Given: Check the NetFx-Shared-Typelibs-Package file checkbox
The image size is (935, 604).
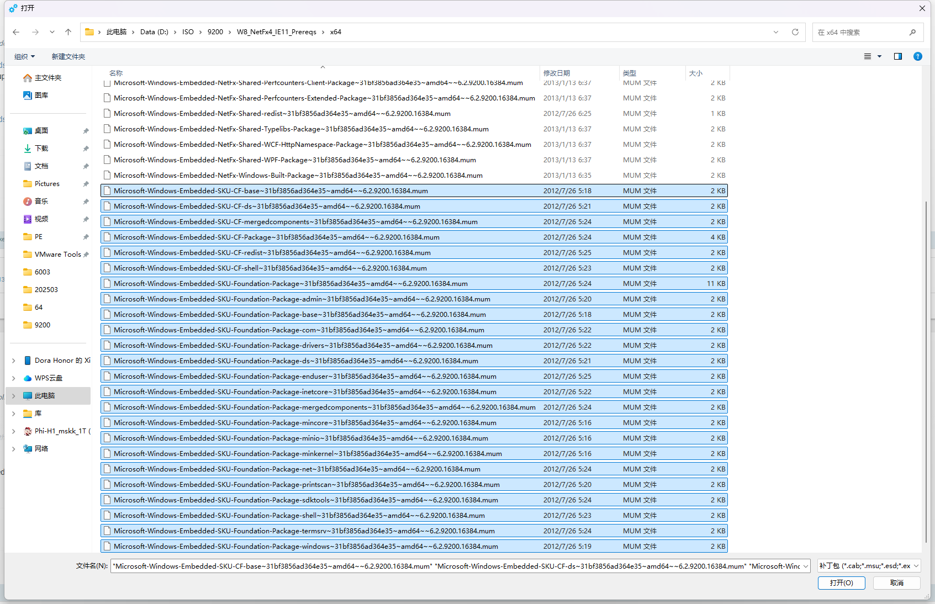Looking at the screenshot, I should pos(107,129).
